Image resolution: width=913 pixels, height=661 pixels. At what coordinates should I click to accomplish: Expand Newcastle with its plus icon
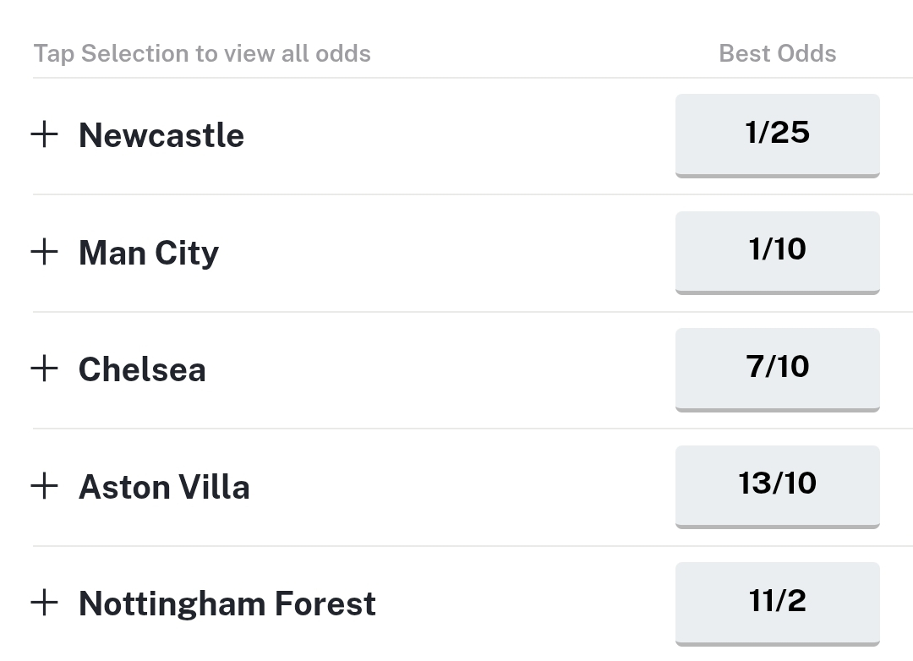coord(44,134)
